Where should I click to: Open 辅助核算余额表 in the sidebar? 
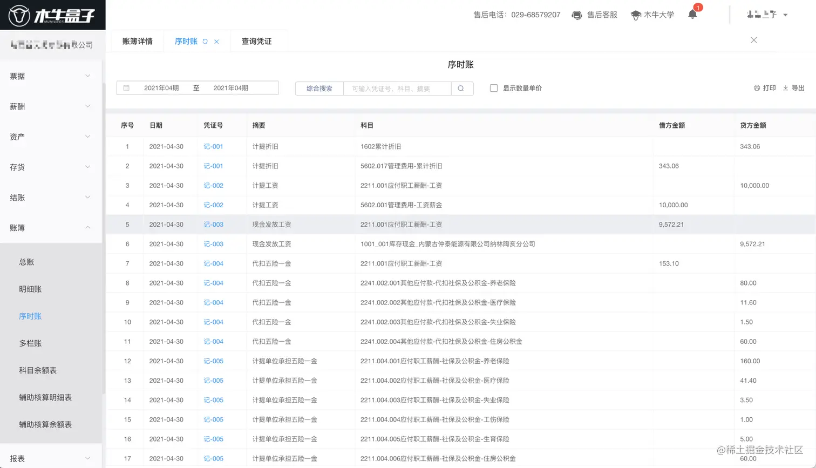(45, 424)
